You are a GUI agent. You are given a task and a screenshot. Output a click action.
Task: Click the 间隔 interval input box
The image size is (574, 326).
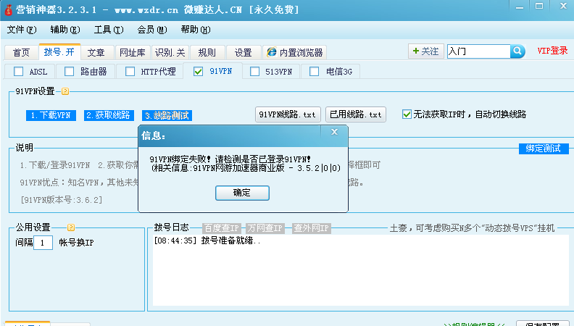[x=43, y=243]
